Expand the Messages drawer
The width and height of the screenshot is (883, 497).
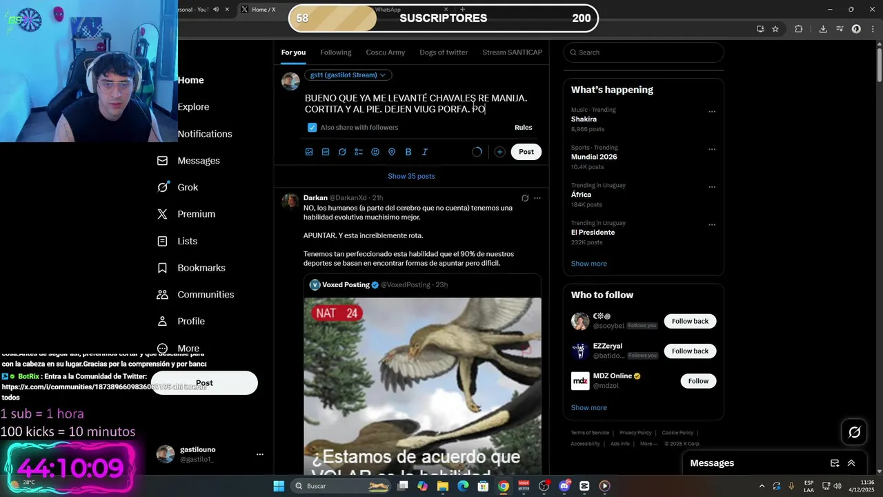[851, 463]
